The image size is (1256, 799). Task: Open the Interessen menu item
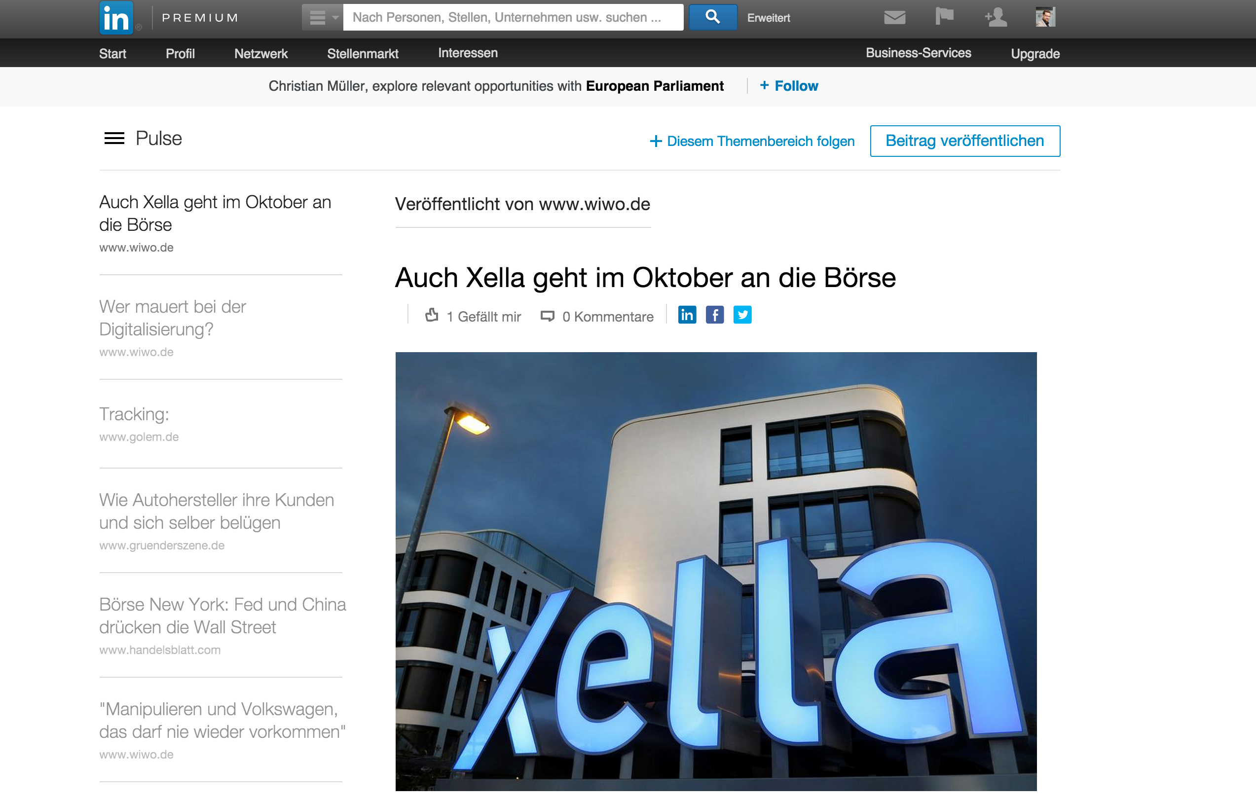pos(468,53)
